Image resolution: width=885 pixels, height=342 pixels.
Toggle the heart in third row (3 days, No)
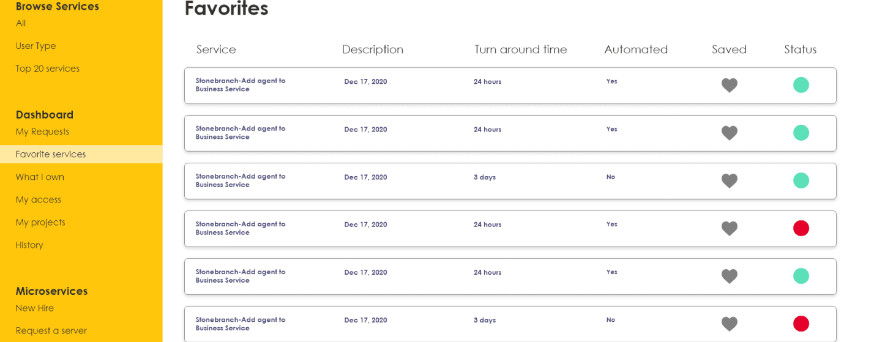coord(729,180)
